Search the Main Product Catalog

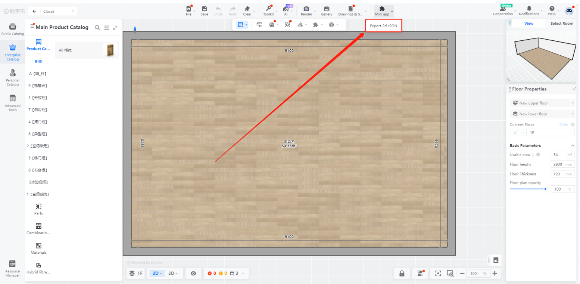click(x=97, y=27)
